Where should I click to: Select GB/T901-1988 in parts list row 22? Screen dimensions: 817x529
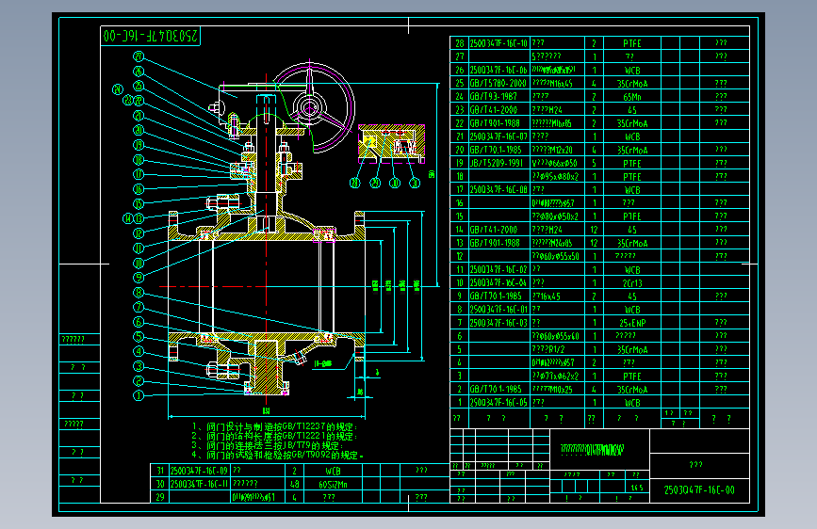(x=499, y=123)
